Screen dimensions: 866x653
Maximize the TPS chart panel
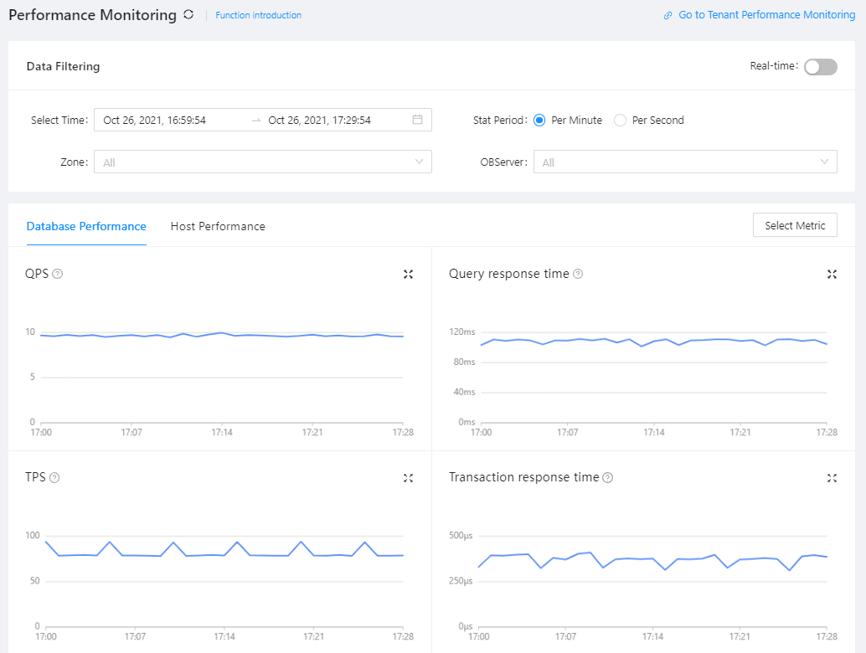pyautogui.click(x=408, y=477)
